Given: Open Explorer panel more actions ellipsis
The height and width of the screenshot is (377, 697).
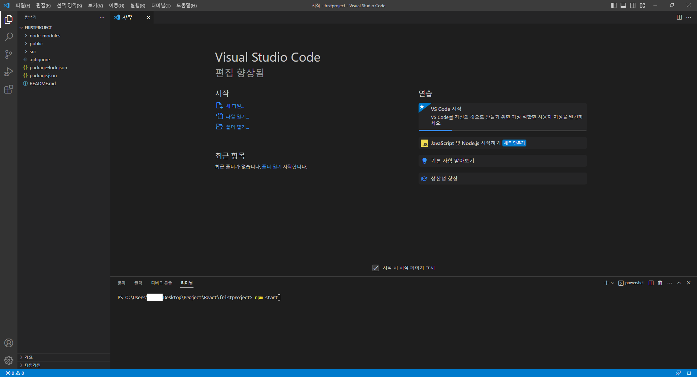Looking at the screenshot, I should 102,17.
